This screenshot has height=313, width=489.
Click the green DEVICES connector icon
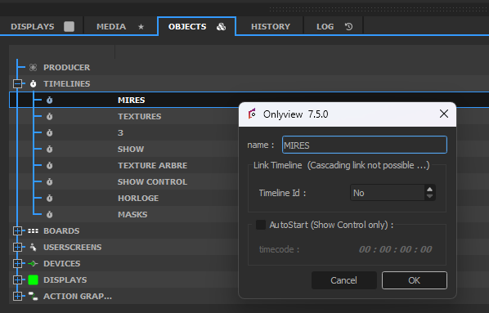point(33,263)
